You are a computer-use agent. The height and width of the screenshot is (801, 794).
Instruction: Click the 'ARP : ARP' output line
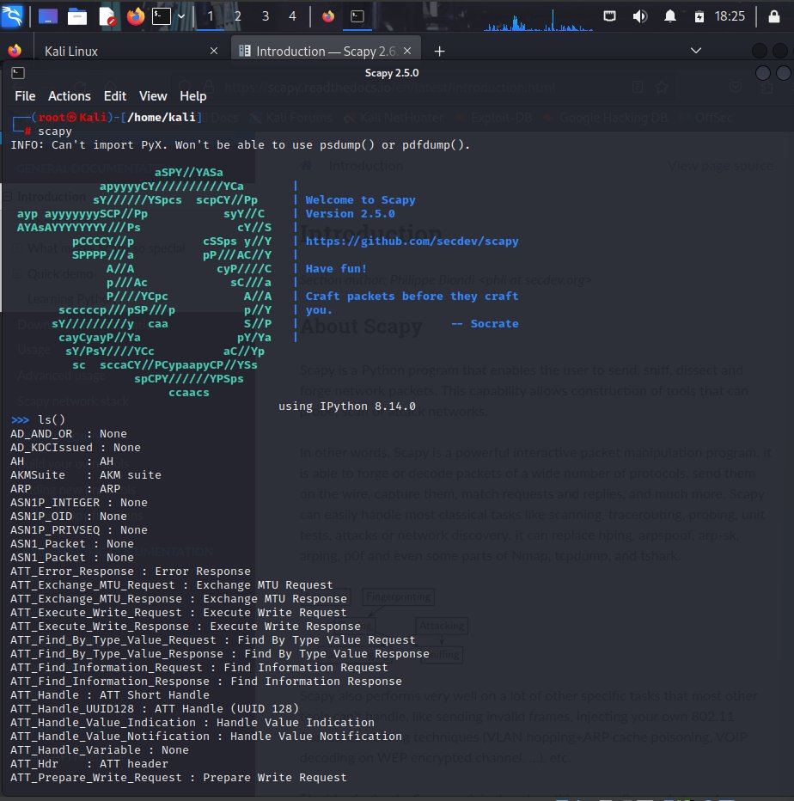pos(65,489)
